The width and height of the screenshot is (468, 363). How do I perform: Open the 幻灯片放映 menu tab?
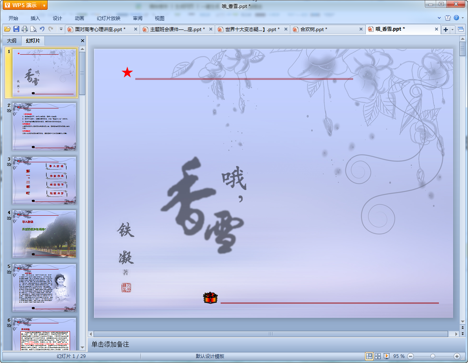109,18
